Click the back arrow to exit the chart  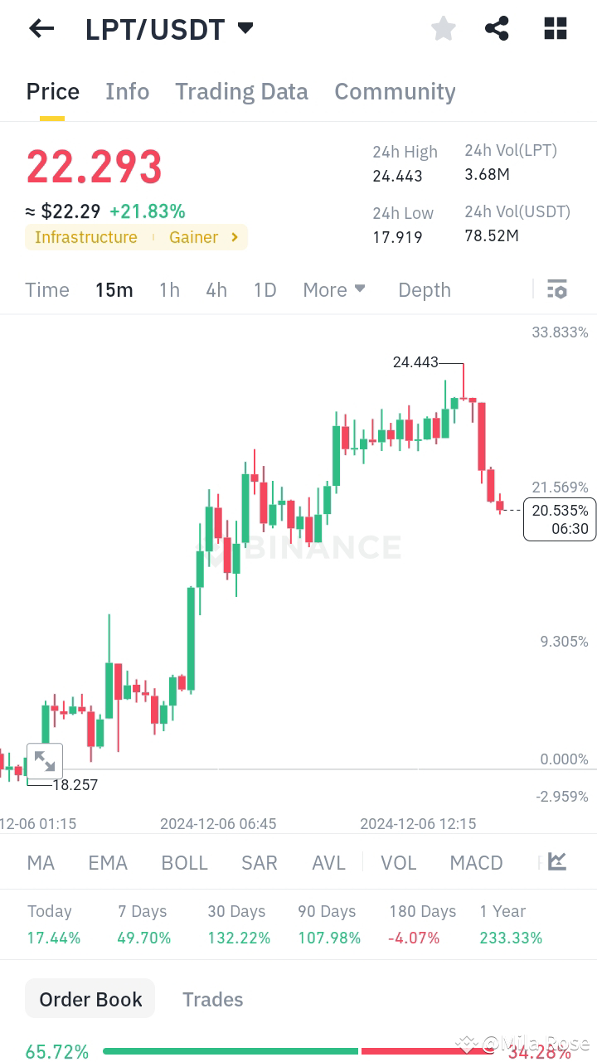(x=41, y=28)
